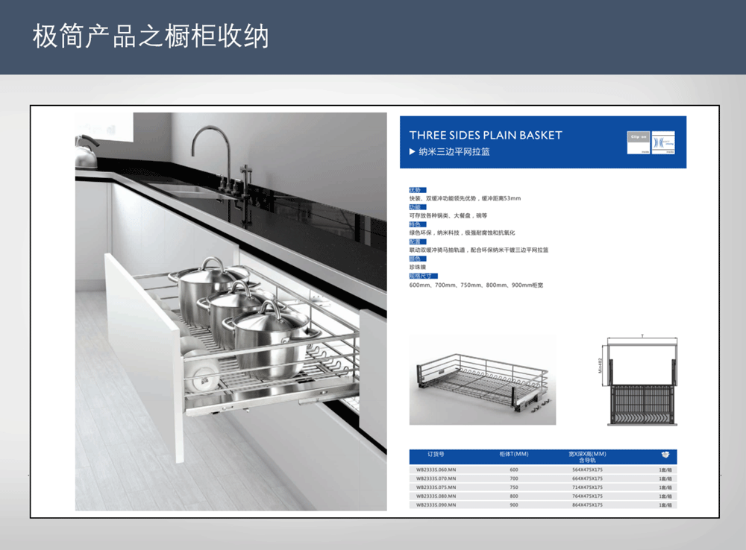746x550 pixels.
Task: Click the 优势 section label
Action: click(417, 190)
